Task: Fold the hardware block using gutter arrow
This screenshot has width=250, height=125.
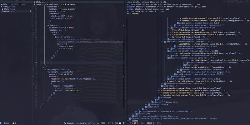Action: (34, 25)
